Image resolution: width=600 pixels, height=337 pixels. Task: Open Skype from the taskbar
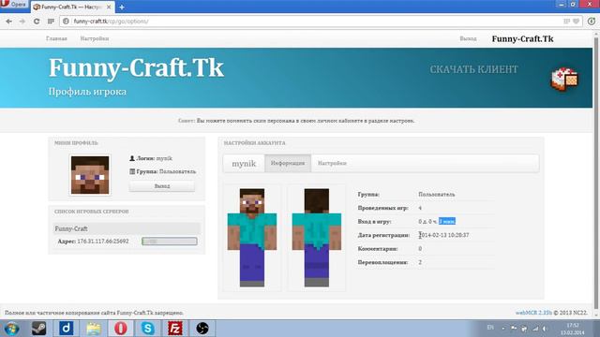point(148,329)
